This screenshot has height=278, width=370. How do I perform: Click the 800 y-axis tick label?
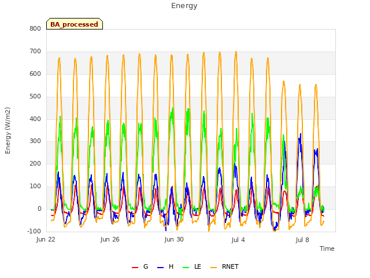[x=35, y=28]
